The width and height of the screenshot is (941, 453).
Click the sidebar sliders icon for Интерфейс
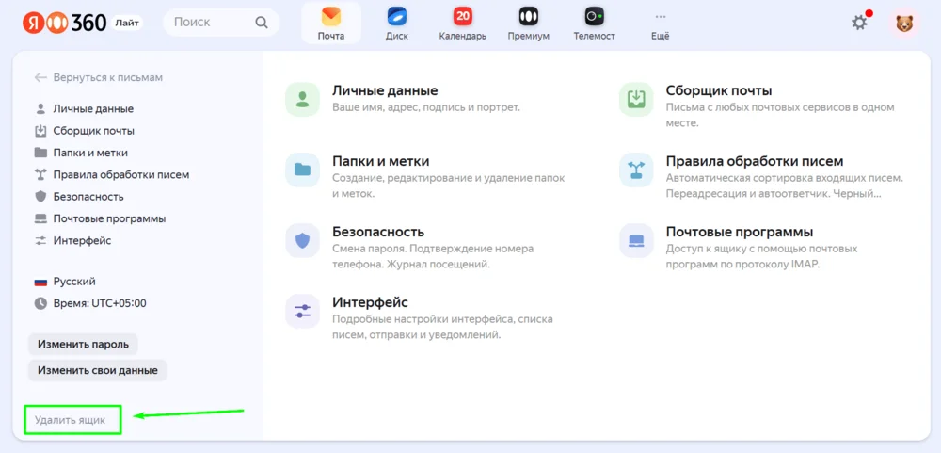40,240
